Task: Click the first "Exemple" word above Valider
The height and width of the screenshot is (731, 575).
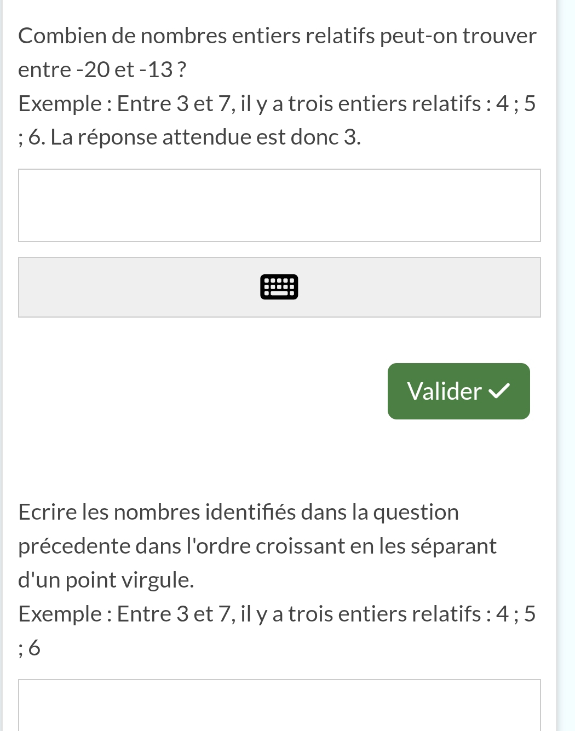Action: tap(60, 104)
